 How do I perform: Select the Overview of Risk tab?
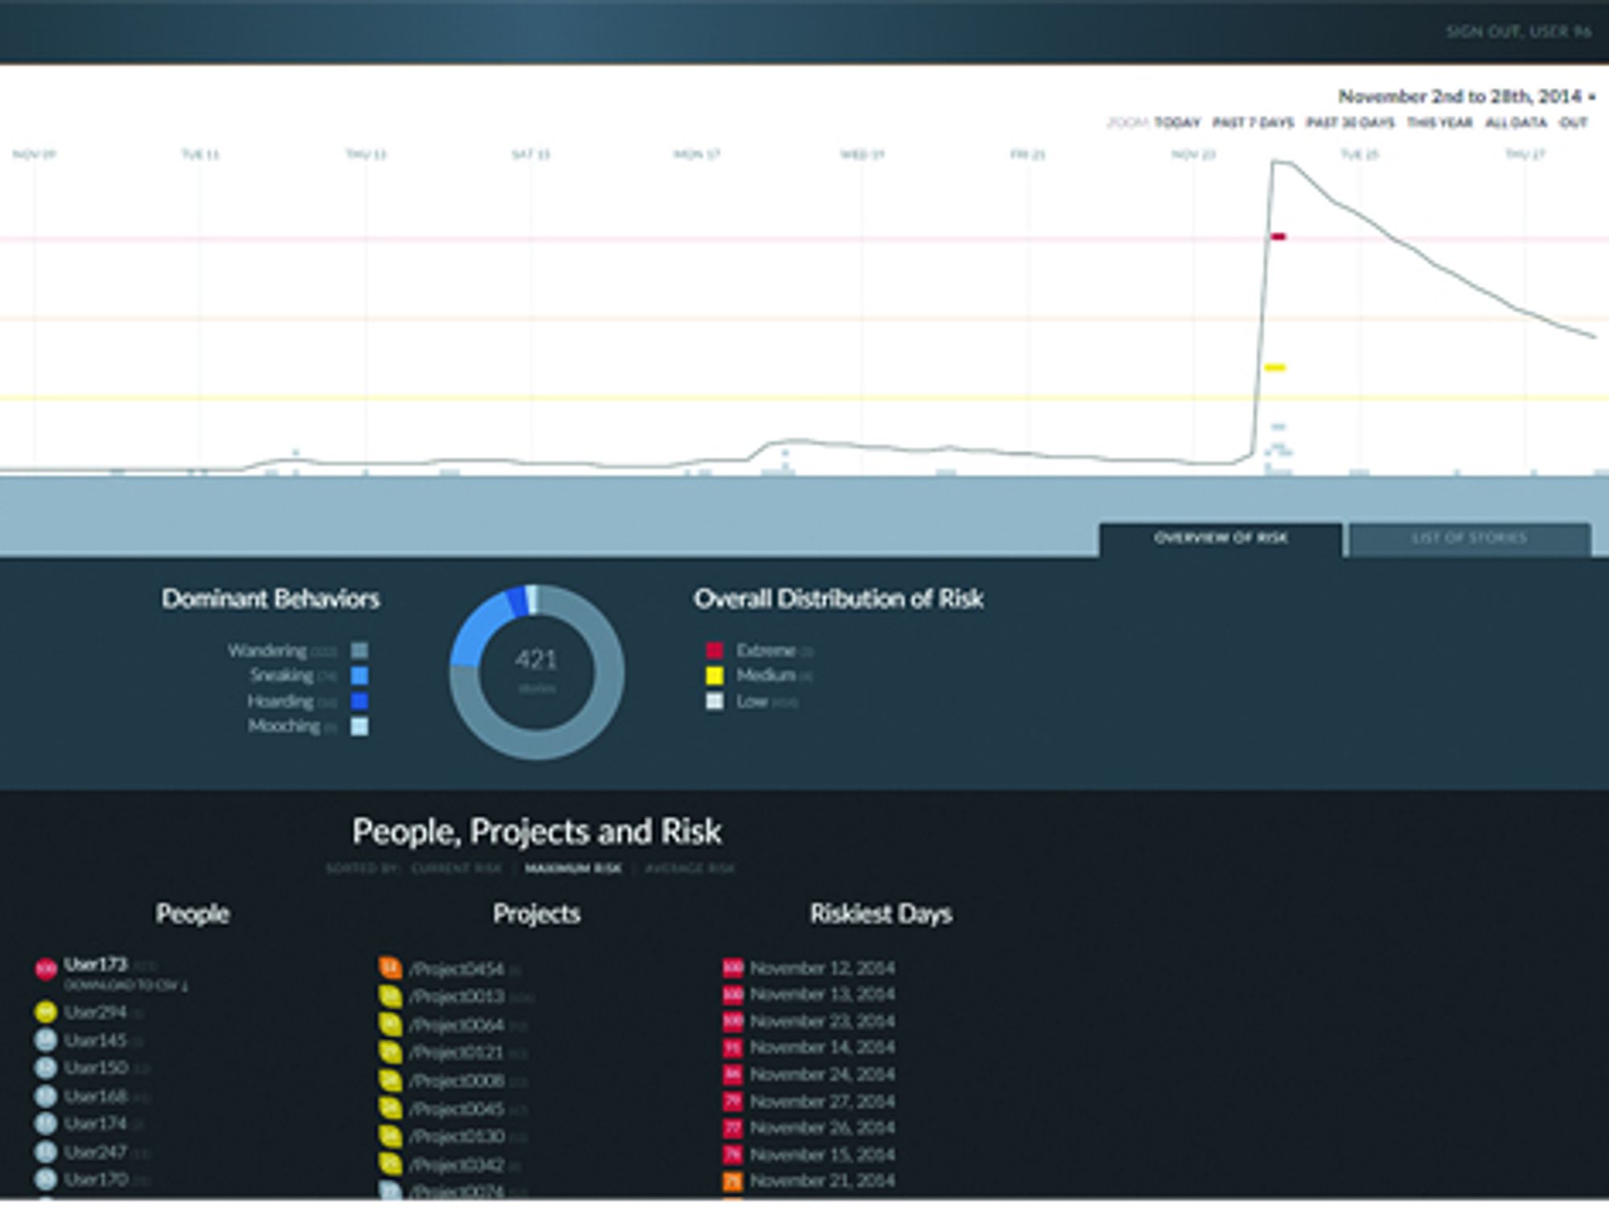(1220, 539)
